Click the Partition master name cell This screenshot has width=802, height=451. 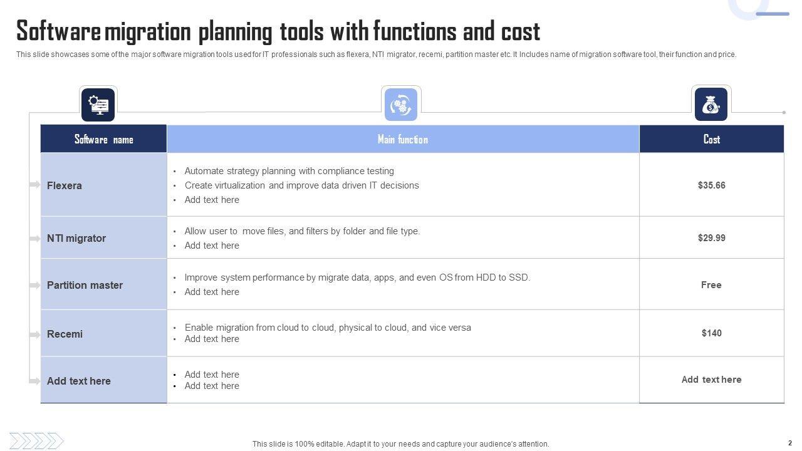coord(85,285)
